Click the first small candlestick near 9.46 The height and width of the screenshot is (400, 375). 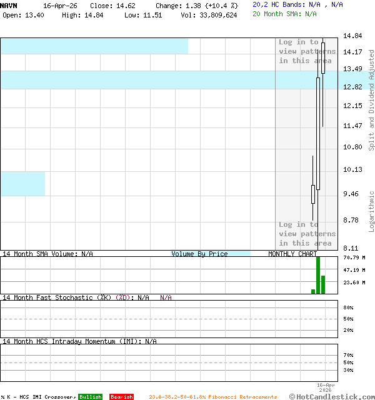313,194
